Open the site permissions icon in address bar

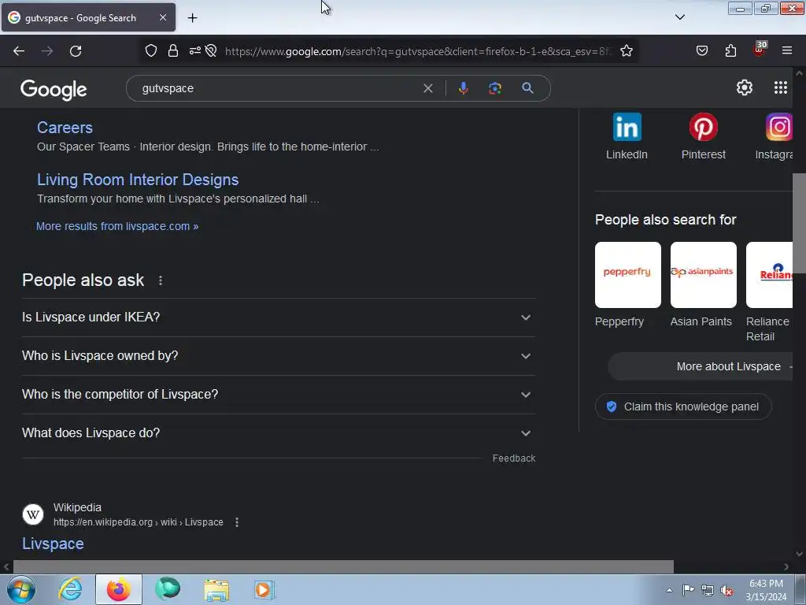[x=195, y=51]
